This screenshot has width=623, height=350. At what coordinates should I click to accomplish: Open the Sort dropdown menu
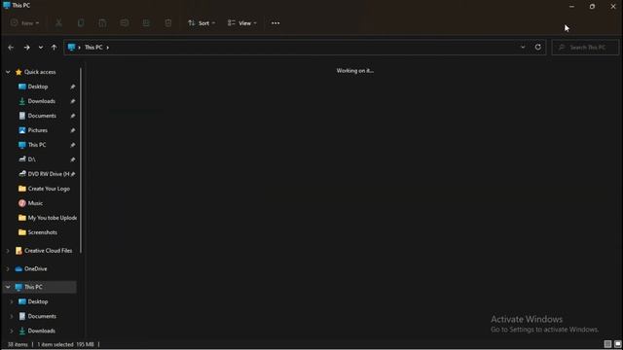(x=202, y=23)
